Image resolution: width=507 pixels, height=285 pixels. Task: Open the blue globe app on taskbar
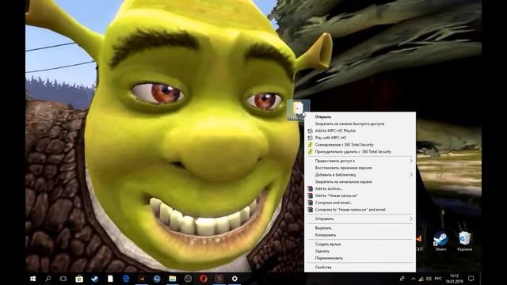157,279
